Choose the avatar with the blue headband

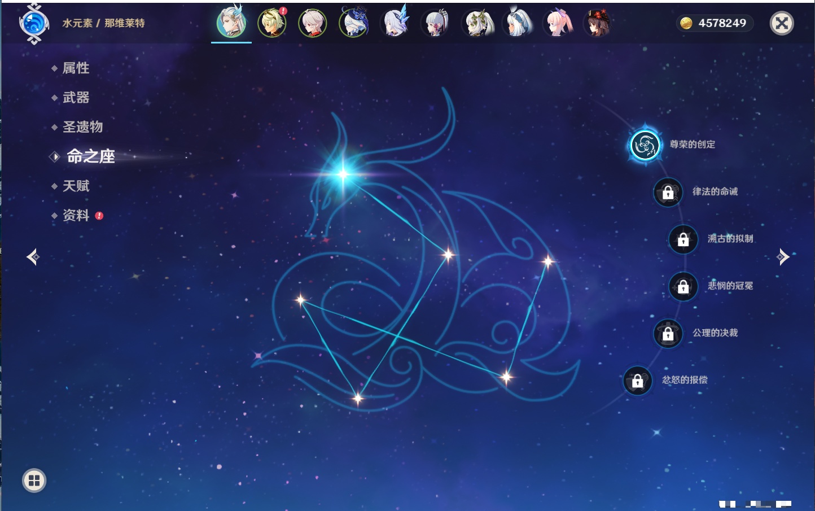(x=517, y=23)
